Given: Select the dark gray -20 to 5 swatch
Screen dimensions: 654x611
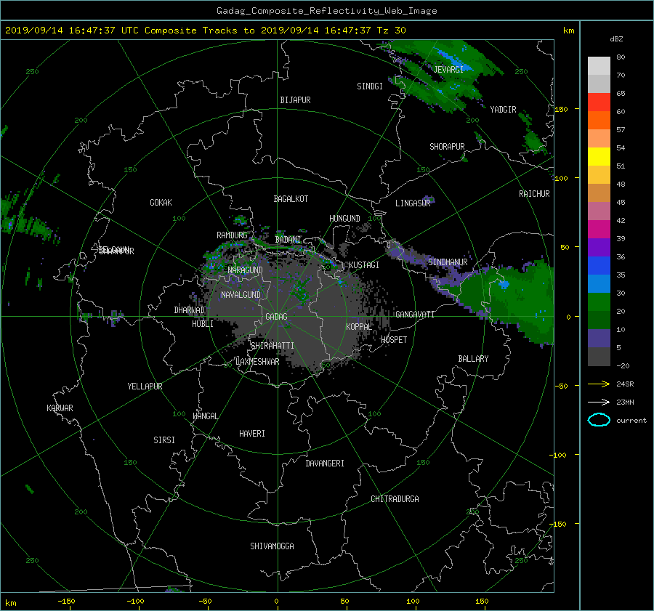Looking at the screenshot, I should point(599,357).
